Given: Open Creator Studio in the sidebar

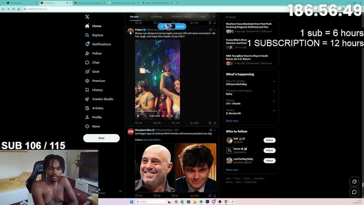Looking at the screenshot, I should (x=99, y=99).
